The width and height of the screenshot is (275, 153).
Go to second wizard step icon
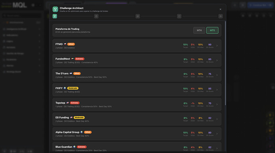click(x=96, y=16)
